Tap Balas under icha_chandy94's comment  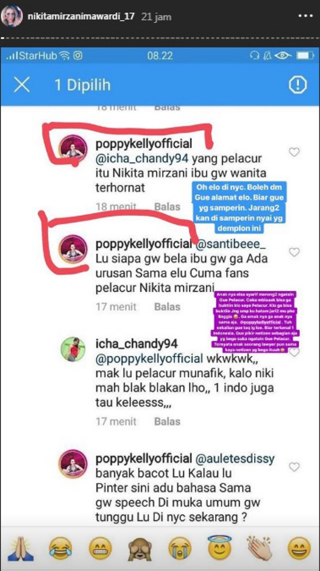[167, 421]
